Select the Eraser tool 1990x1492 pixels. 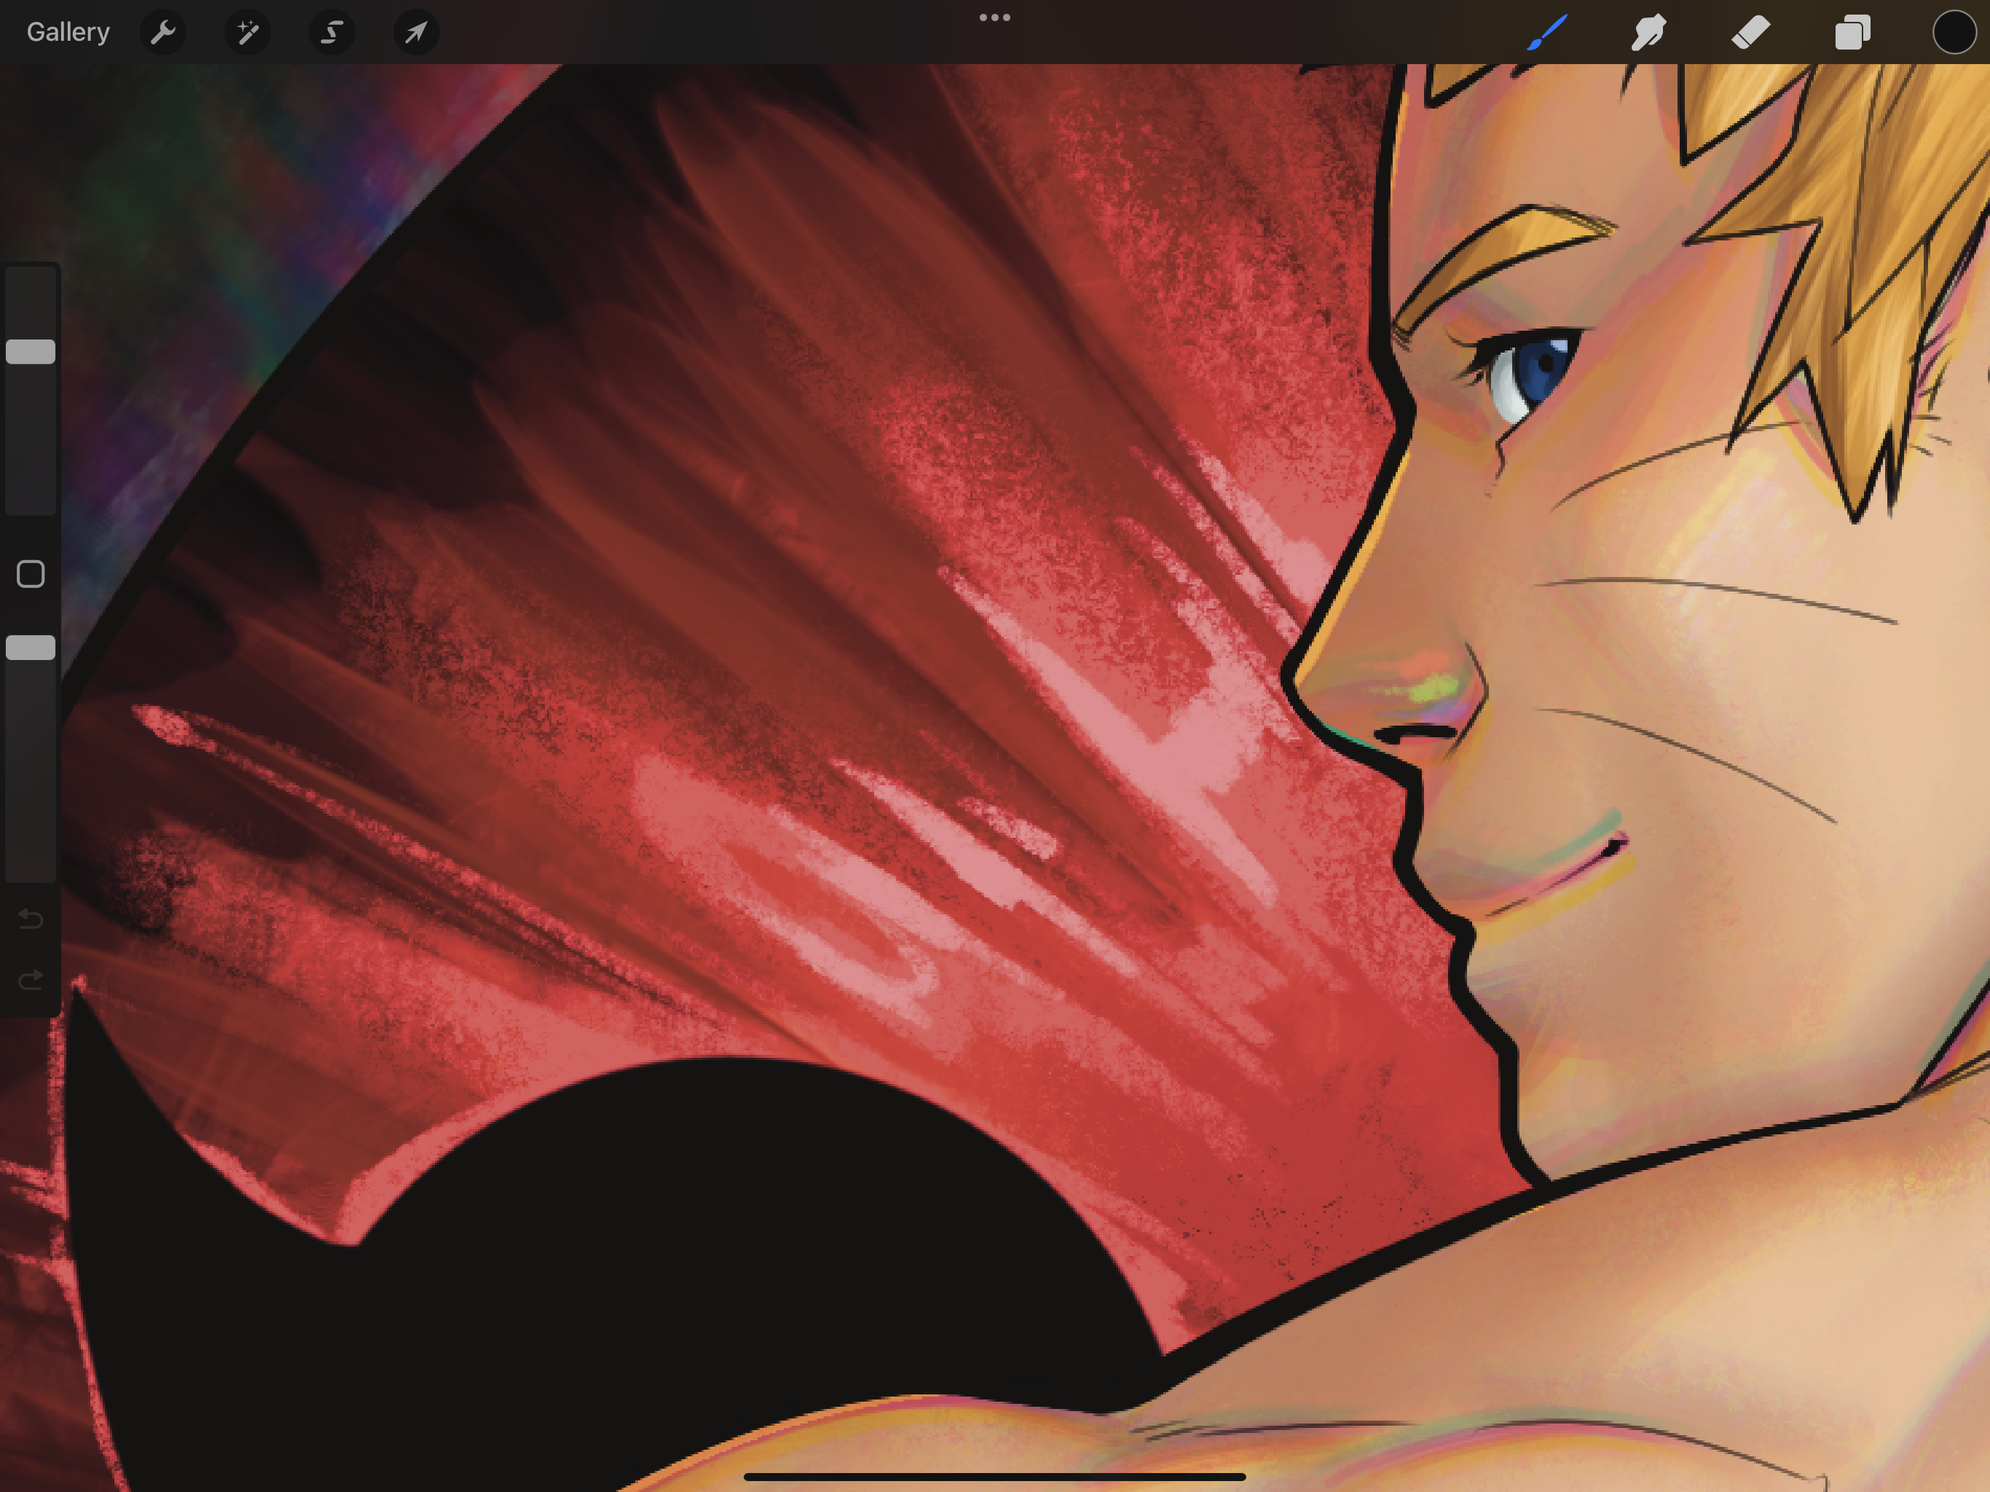point(1750,32)
